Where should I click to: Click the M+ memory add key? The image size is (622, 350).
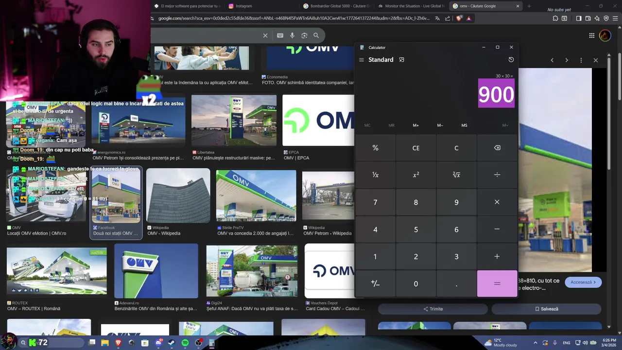[415, 125]
